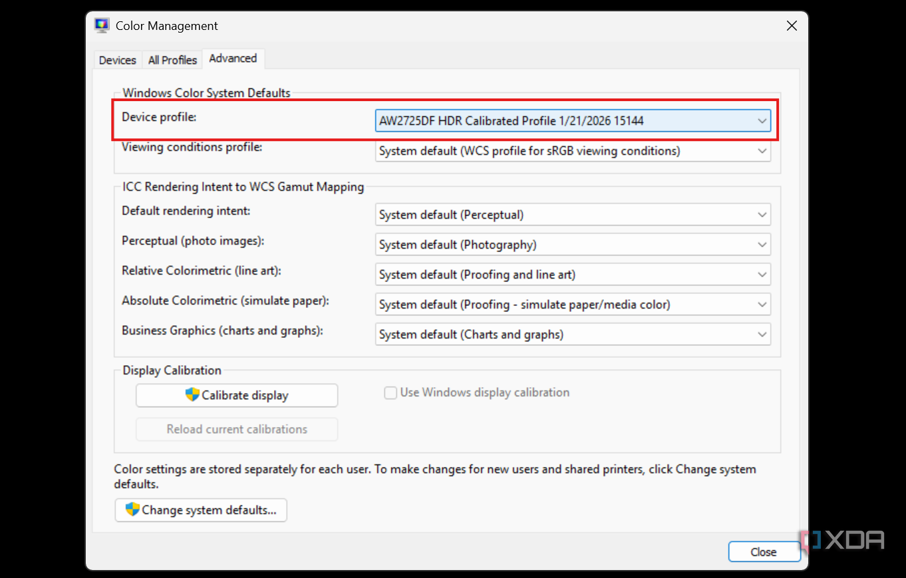
Task: Open the Device profile dropdown
Action: 573,121
